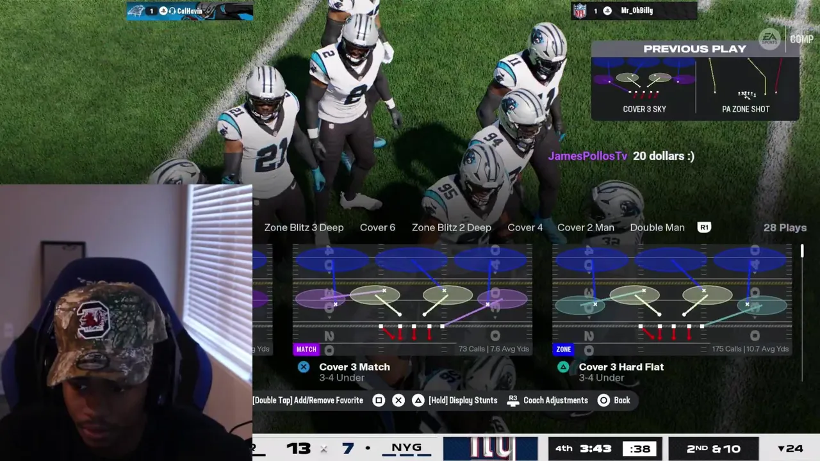This screenshot has width=820, height=461.
Task: Click the 28 Plays counter
Action: [x=785, y=227]
